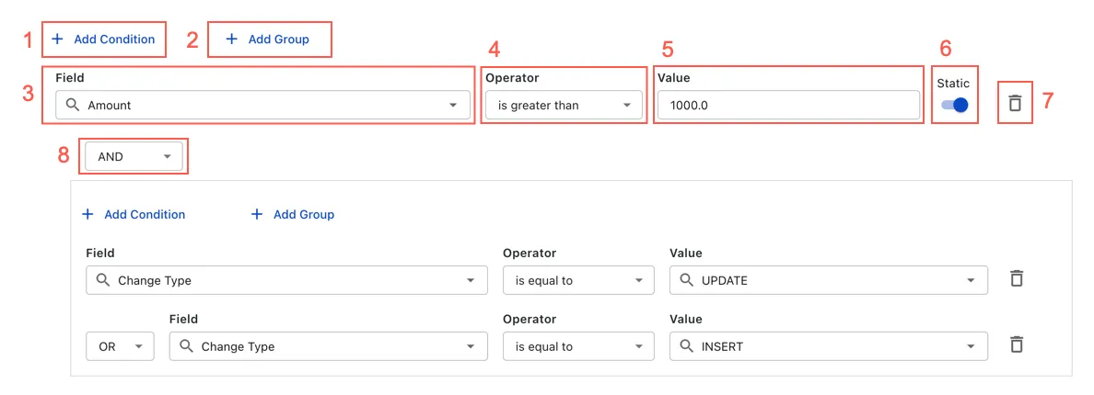Open the 'is greater than' operator dropdown
Image resolution: width=1094 pixels, height=395 pixels.
point(564,106)
